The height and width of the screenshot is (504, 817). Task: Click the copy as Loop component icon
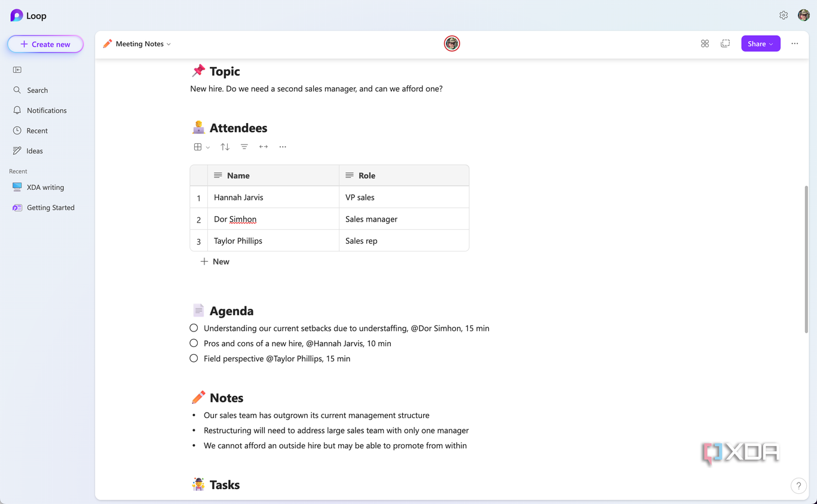pos(726,44)
